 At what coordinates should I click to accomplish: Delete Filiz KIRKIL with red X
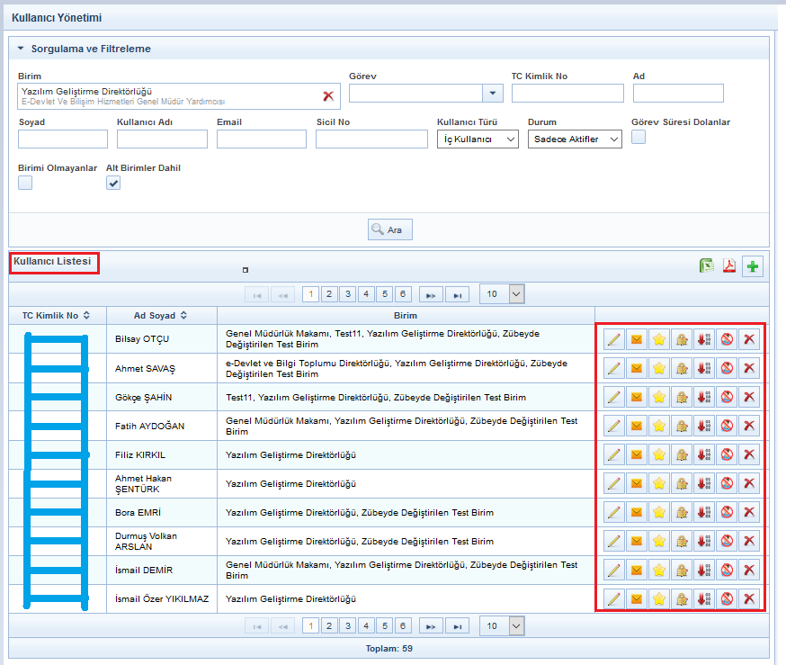(x=749, y=454)
